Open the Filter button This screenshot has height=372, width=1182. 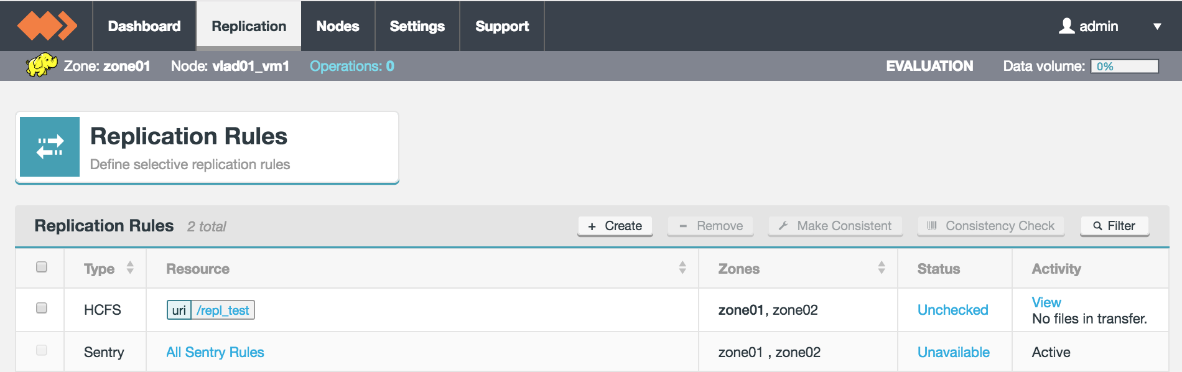(x=1115, y=226)
